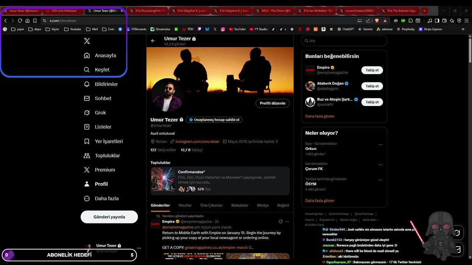Switch to the Yanıtlar tab

tap(185, 205)
